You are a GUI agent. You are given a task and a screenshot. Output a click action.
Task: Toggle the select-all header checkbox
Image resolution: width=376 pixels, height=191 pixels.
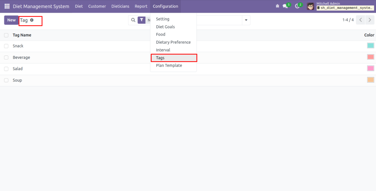[6, 35]
